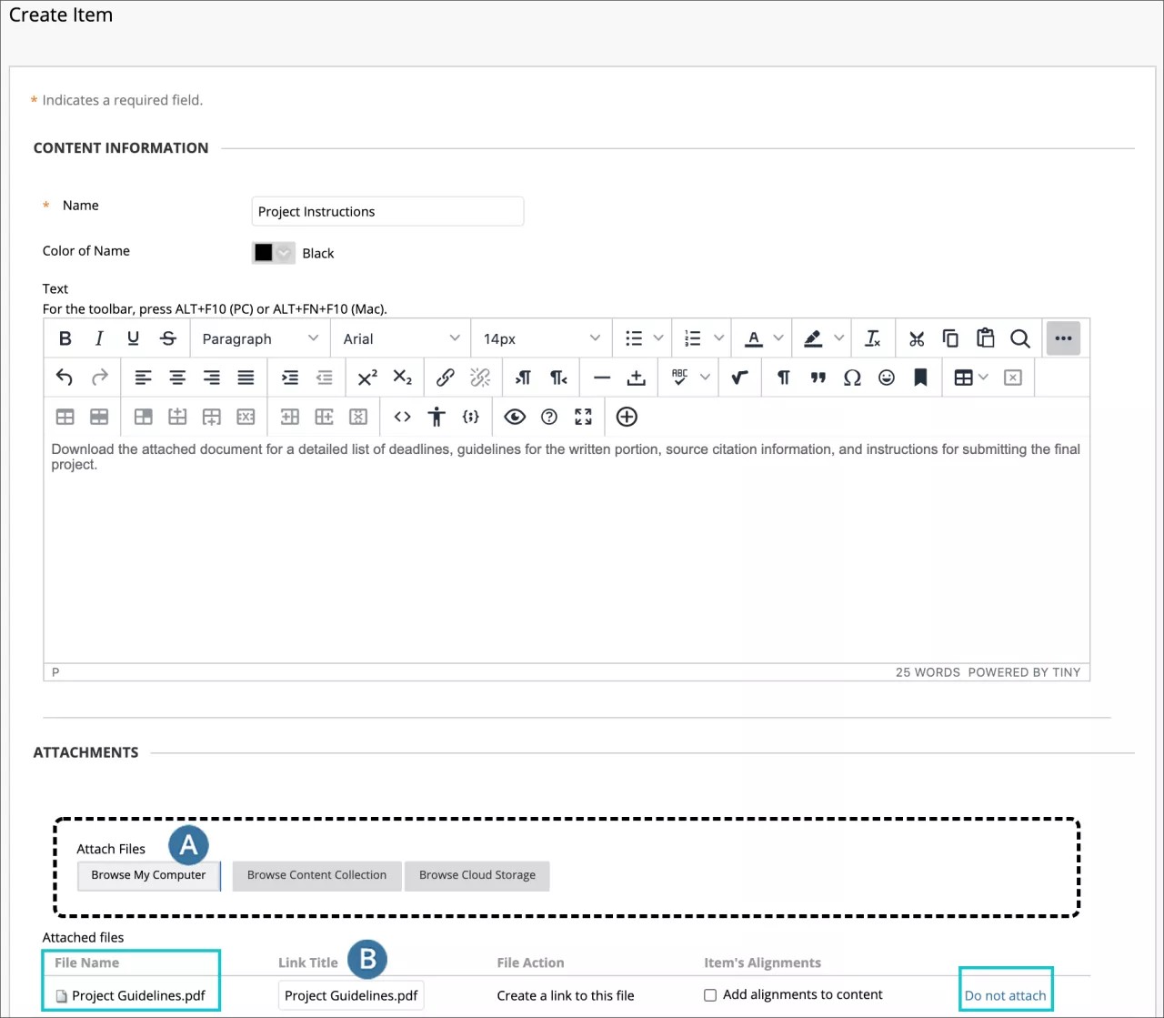This screenshot has width=1164, height=1018.
Task: Click the insert link icon
Action: click(445, 377)
